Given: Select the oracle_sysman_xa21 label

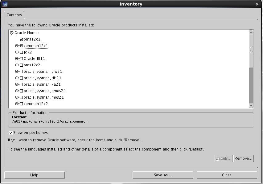Looking at the screenshot, I should coord(42,84).
